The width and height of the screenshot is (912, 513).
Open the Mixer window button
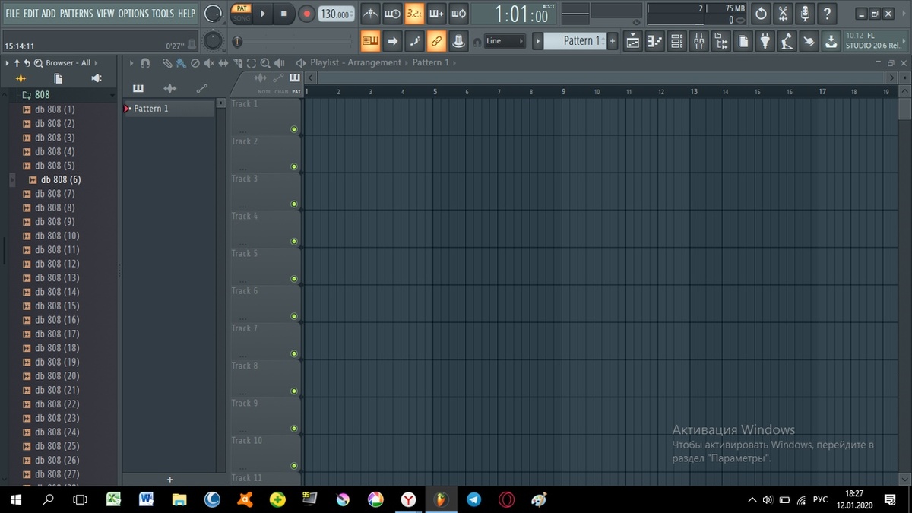click(698, 41)
